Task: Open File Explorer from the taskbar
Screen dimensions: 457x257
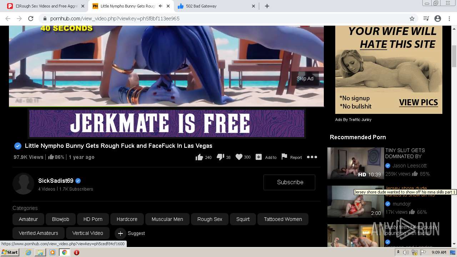Action: coord(40,252)
